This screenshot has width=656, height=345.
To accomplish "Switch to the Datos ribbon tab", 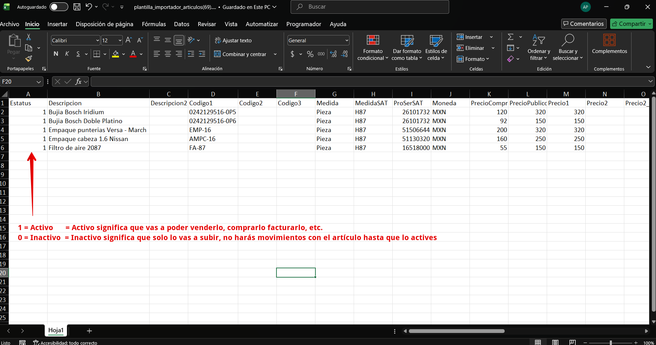I will [181, 24].
